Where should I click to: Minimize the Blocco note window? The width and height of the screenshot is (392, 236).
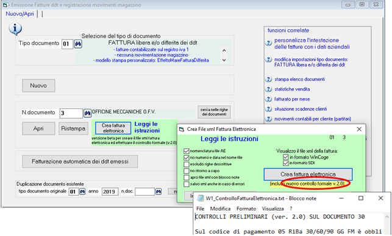coord(341,198)
